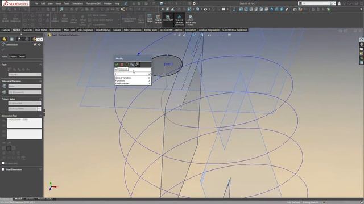This screenshot has height=204, width=364.
Task: Accept value with green check in Modify dialog
Action: (117, 65)
